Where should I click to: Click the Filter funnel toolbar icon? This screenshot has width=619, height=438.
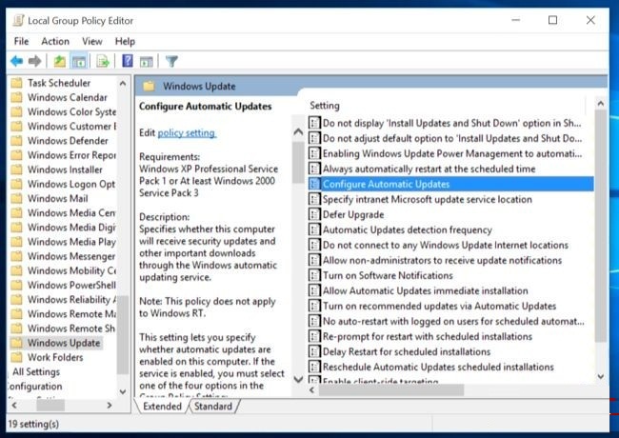pyautogui.click(x=171, y=61)
